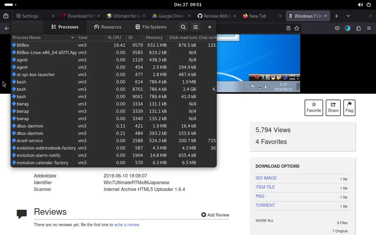This screenshot has height=235, width=376.
Task: Click the write a review link
Action: click(127, 225)
